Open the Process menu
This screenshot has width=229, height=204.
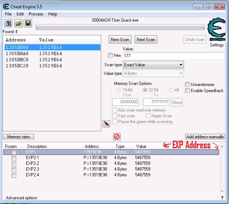(x=36, y=14)
